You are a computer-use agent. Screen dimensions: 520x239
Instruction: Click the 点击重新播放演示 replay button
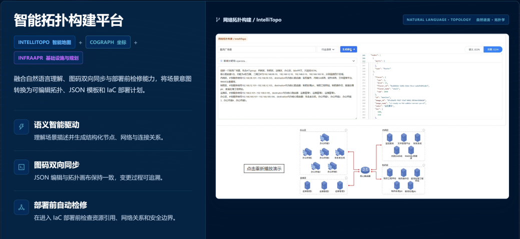(264, 168)
